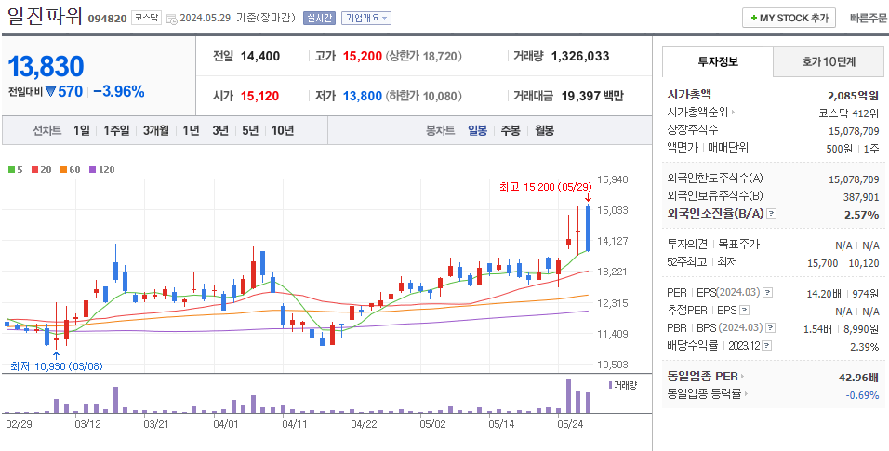The height and width of the screenshot is (451, 889).
Task: Click the purple 거래량 volume legend
Action: (622, 385)
